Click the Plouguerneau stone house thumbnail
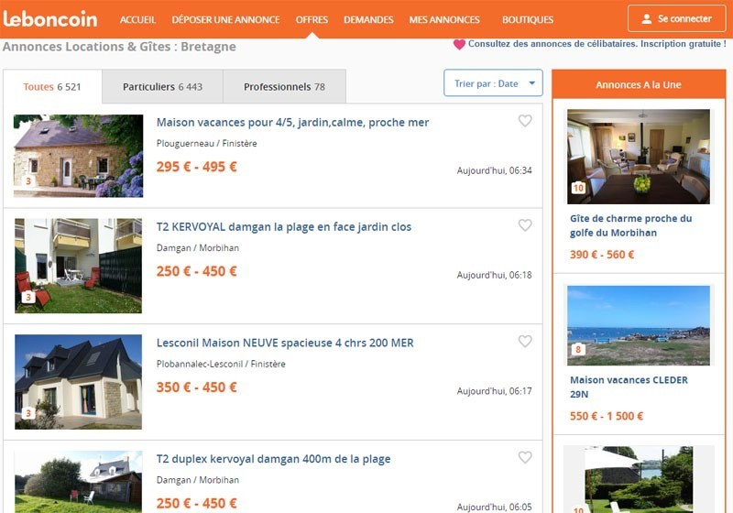Viewport: 733px width, 513px height. click(x=78, y=156)
